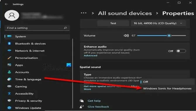Click the Properties page title
Image resolution: width=196 pixels, height=111 pixels.
click(178, 13)
